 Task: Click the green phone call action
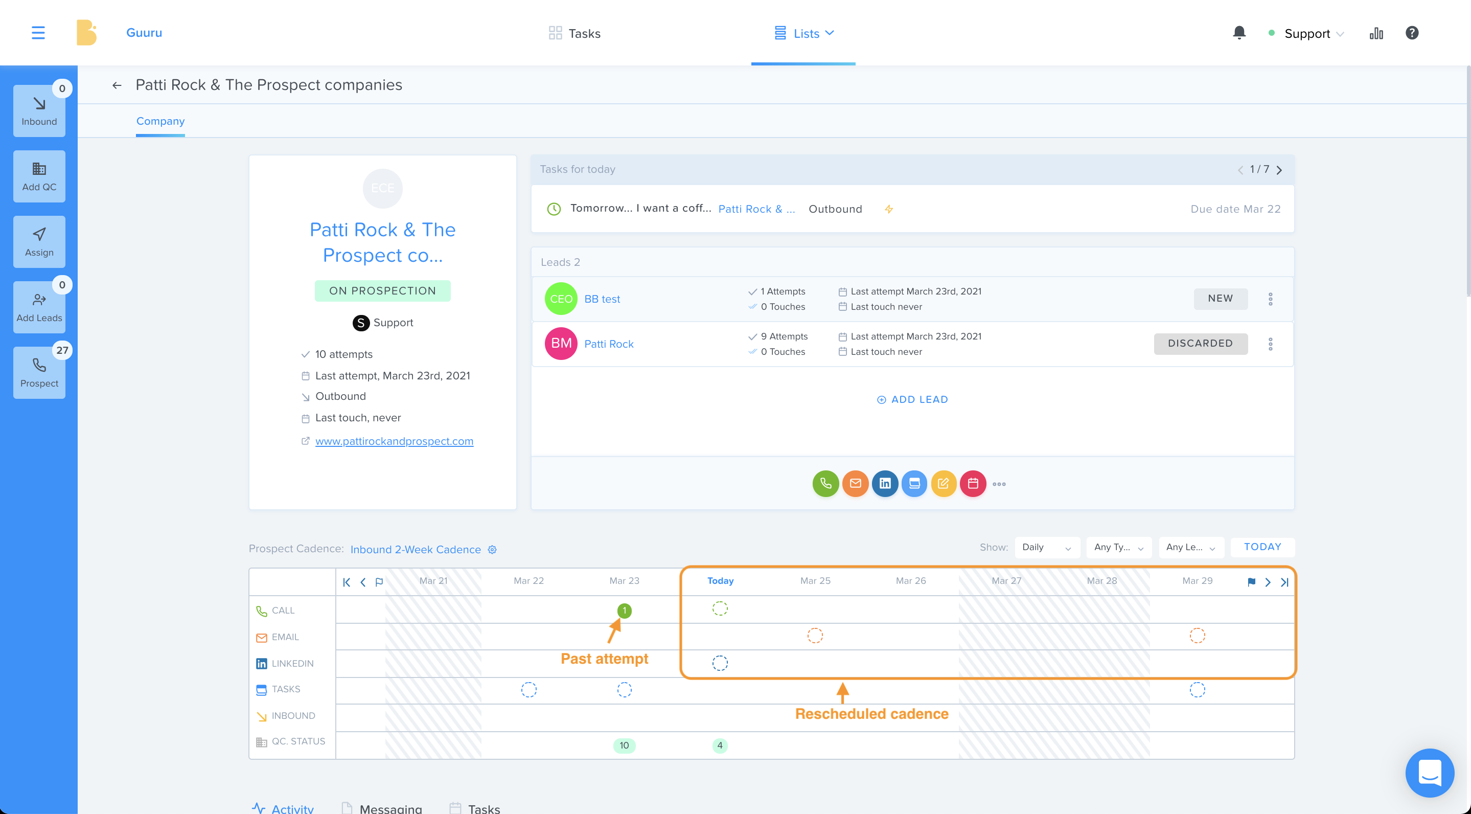[x=826, y=483]
